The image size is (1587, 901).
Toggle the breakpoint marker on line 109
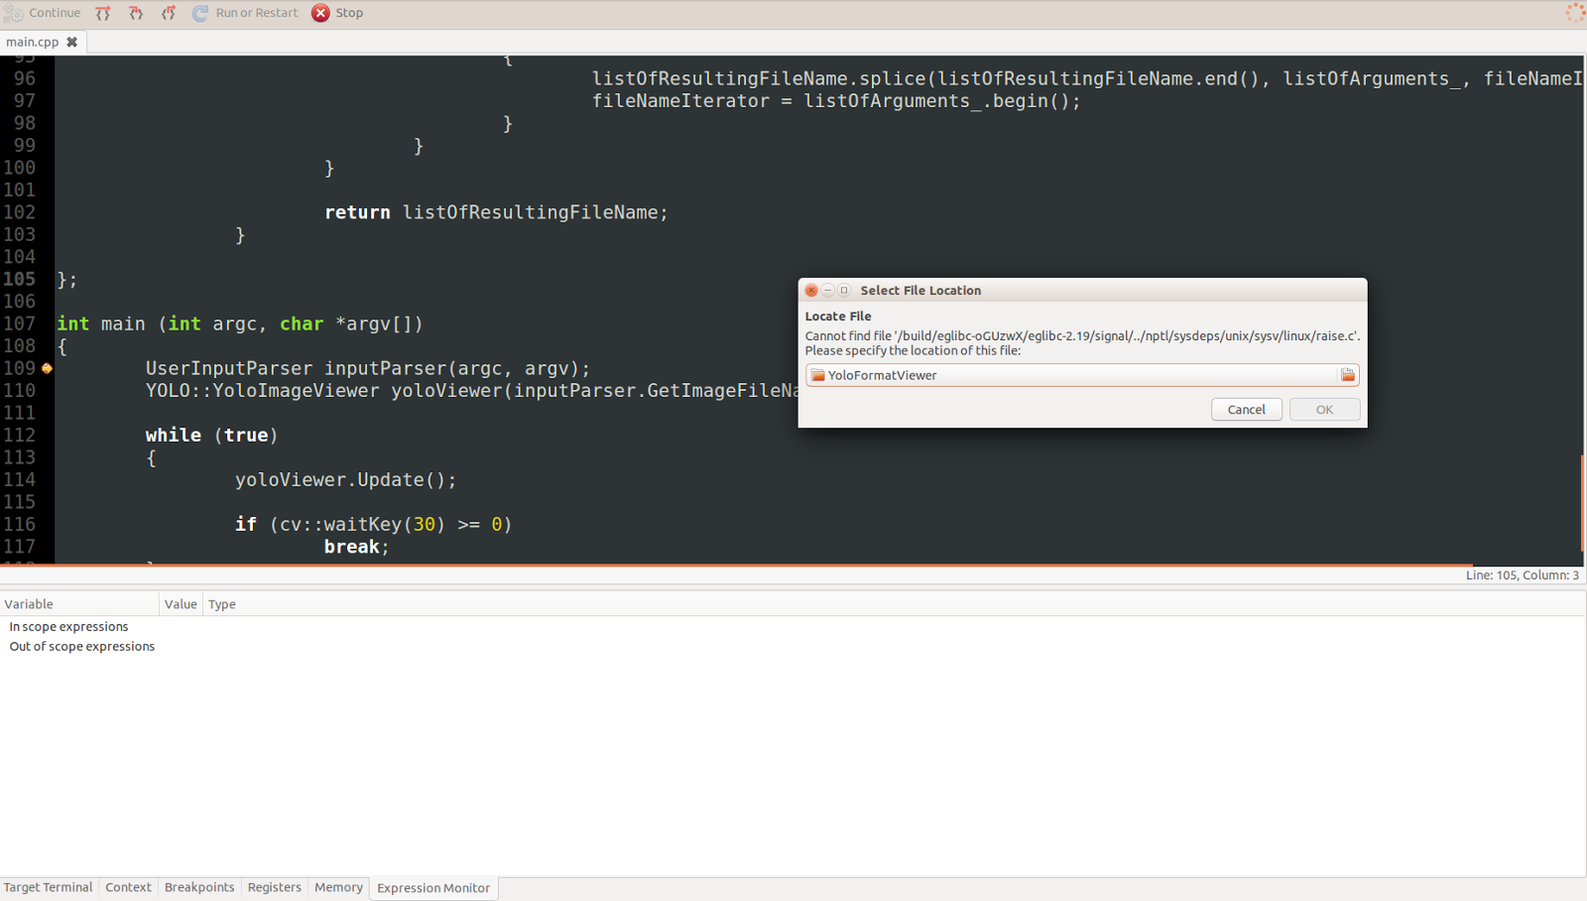[x=46, y=367]
